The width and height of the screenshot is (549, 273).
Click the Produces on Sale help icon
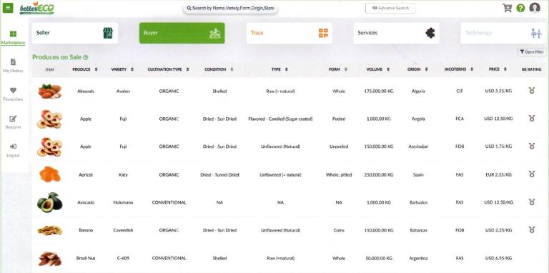[86, 57]
